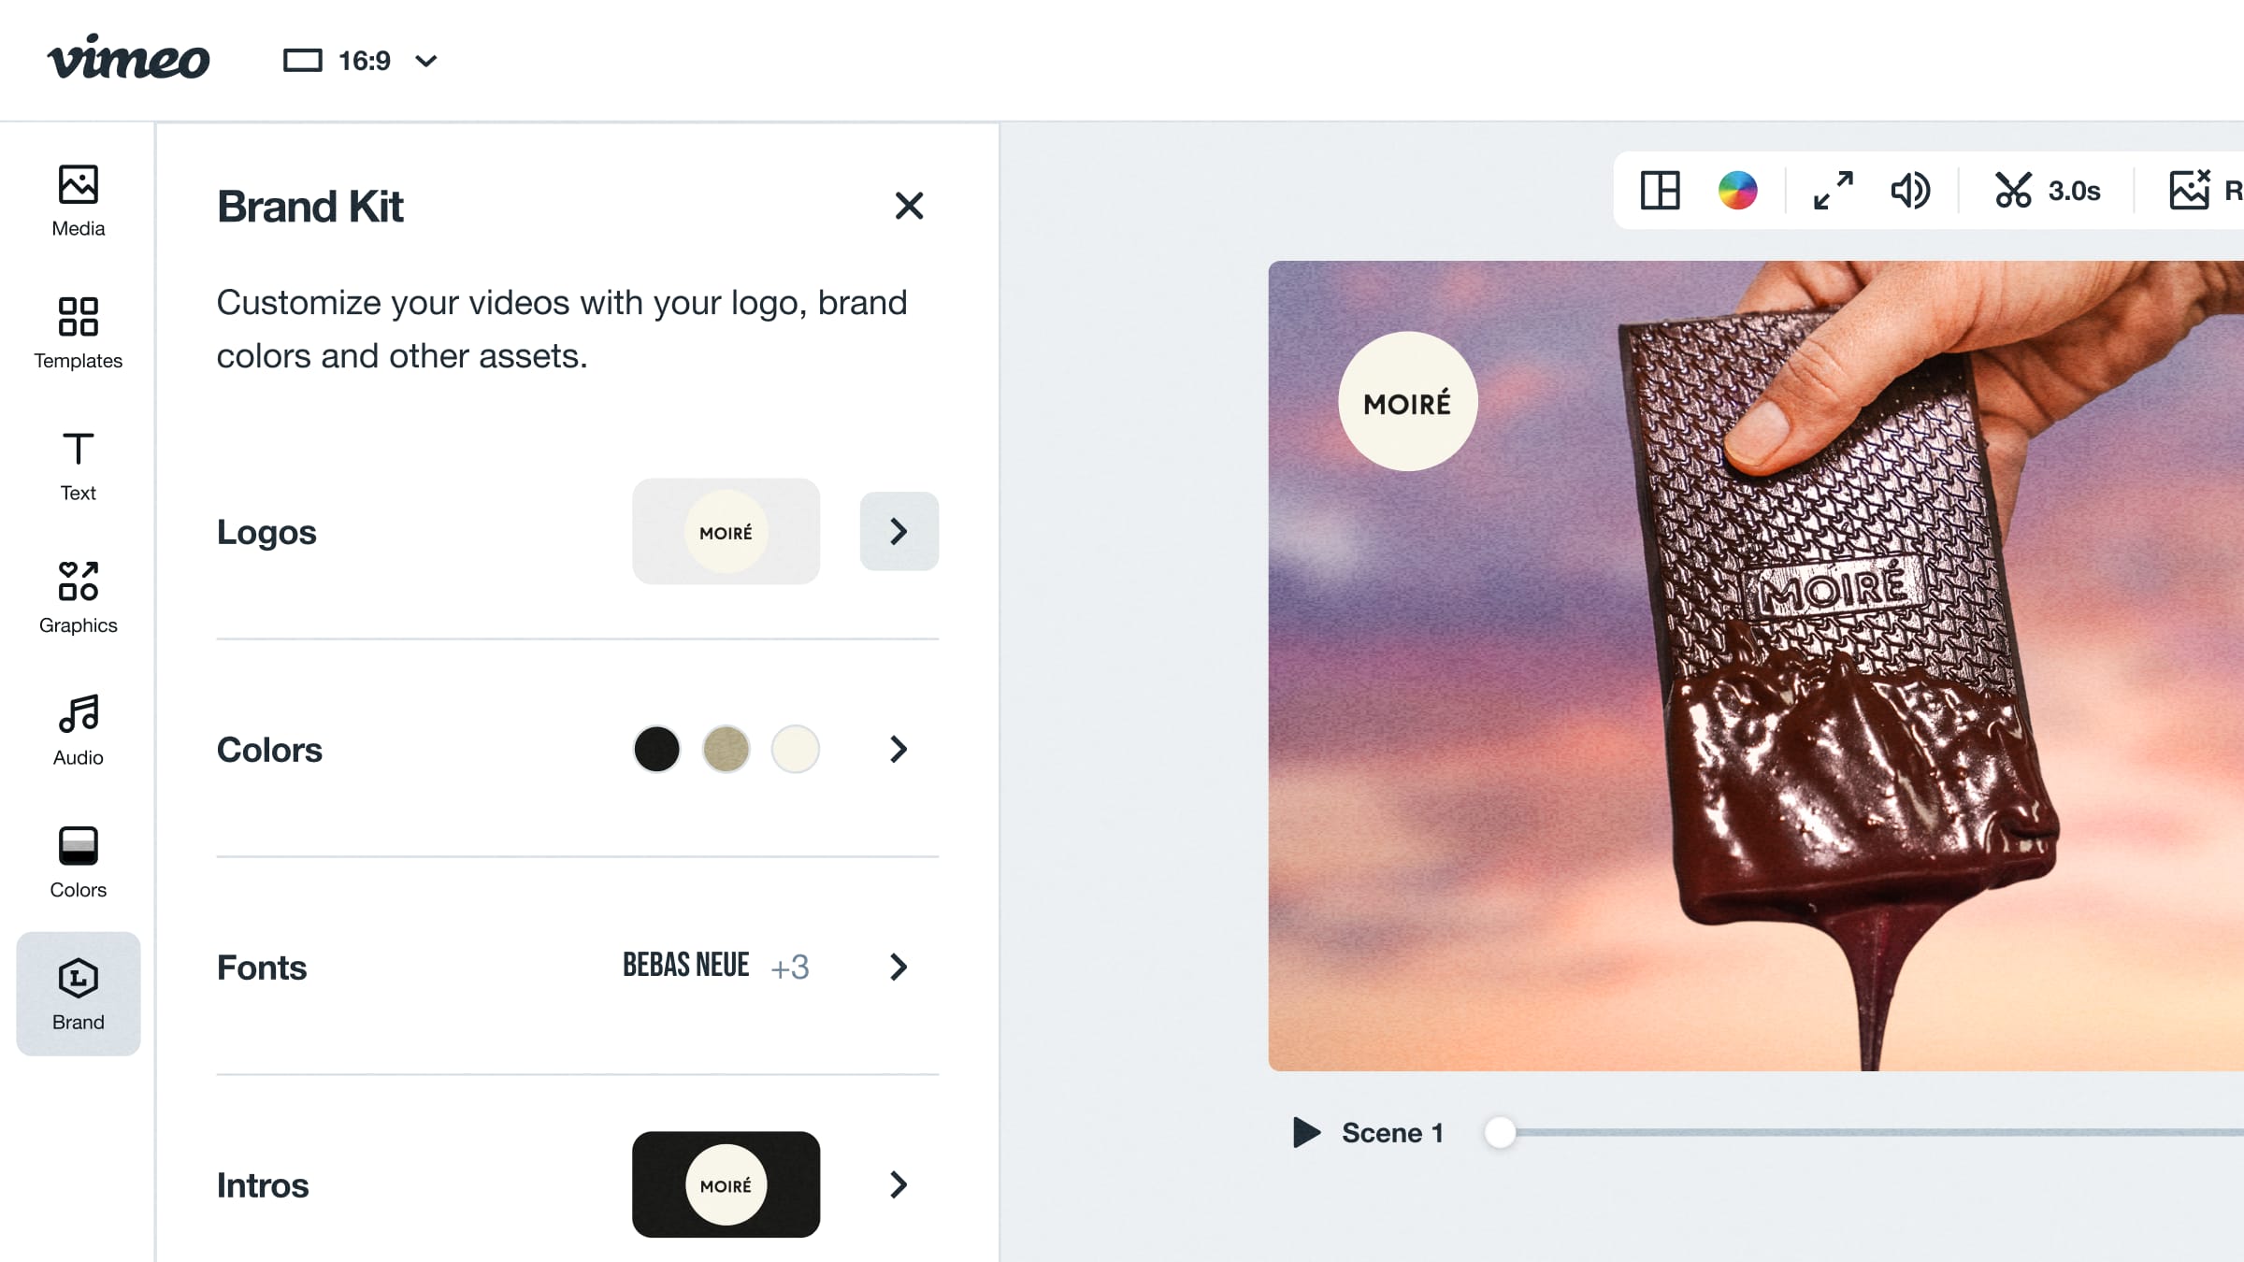Click the MOIRÉ intro thumbnail
2244x1262 pixels.
pos(726,1184)
